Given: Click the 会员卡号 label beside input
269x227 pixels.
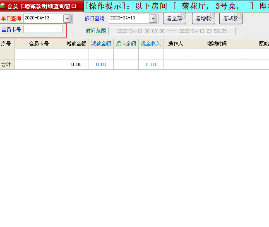Looking at the screenshot, I should [x=11, y=29].
